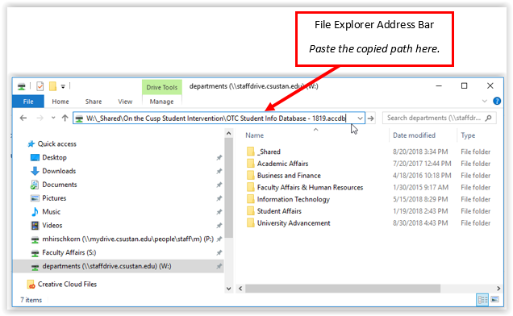Open the recent locations dropdown chevron
The height and width of the screenshot is (316, 513).
(x=53, y=118)
